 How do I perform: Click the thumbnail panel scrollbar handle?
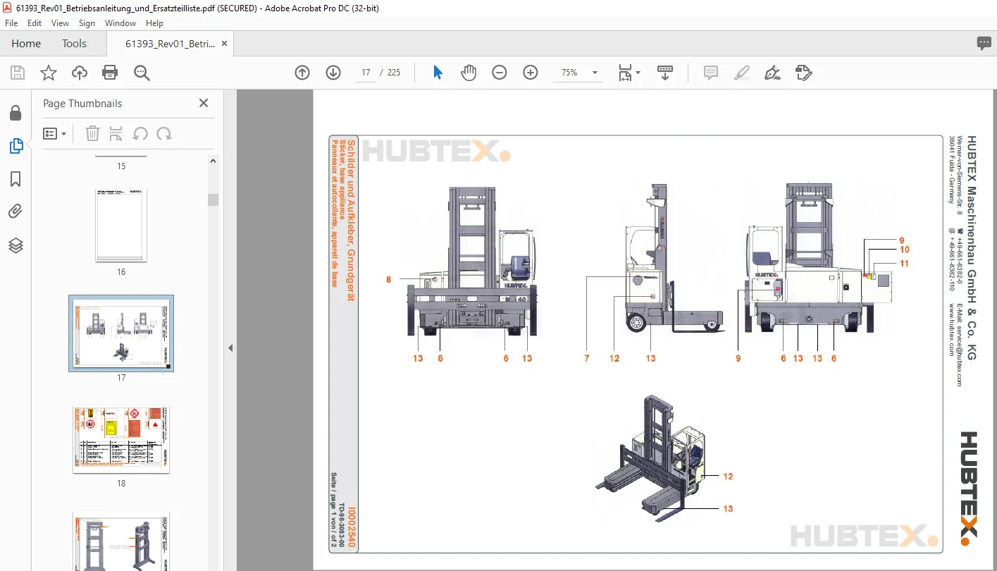(x=213, y=199)
